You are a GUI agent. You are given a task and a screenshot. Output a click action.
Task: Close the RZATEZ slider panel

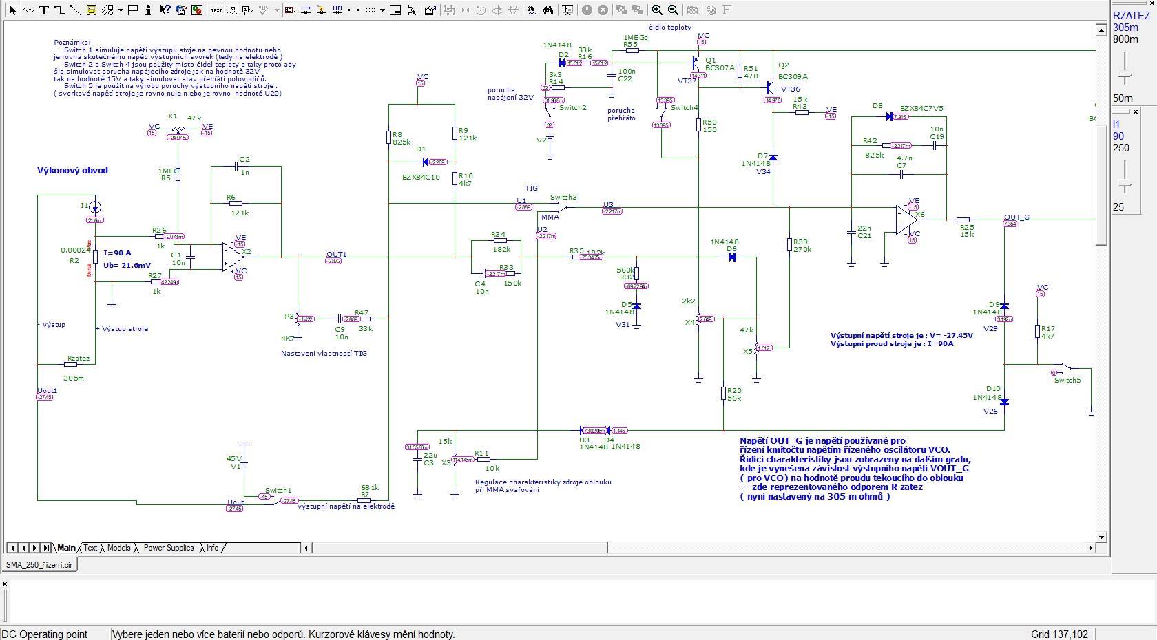[1152, 3]
